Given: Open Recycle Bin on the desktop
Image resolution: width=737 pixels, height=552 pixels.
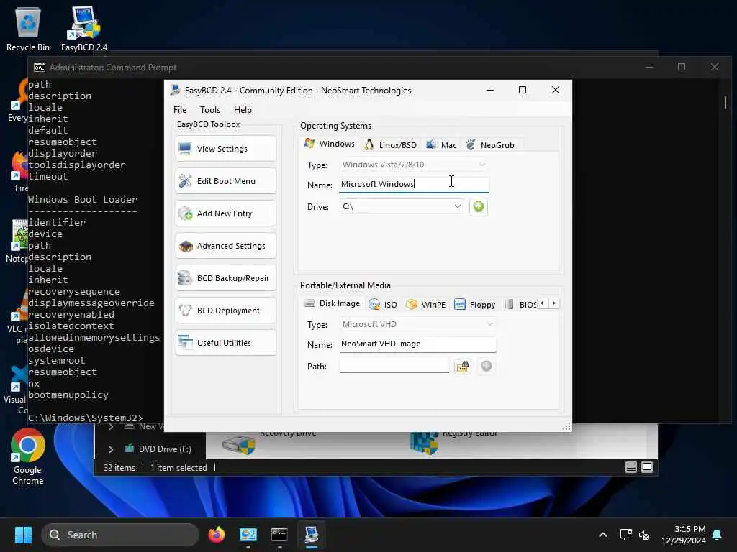Looking at the screenshot, I should coord(28,29).
